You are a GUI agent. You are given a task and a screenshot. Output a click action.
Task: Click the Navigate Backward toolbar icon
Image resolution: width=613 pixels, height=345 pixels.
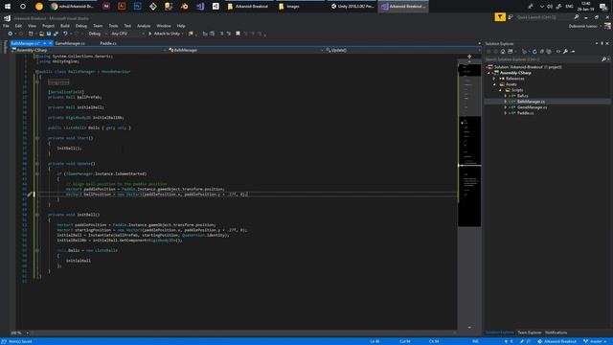click(x=11, y=34)
